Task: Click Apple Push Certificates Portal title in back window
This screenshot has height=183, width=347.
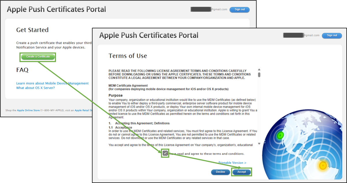Action: pyautogui.click(x=56, y=9)
